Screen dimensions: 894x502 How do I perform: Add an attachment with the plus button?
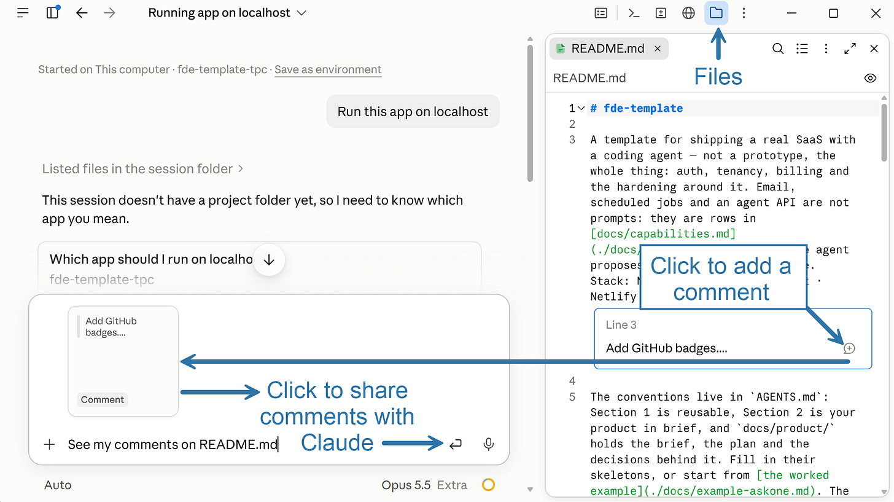click(50, 444)
